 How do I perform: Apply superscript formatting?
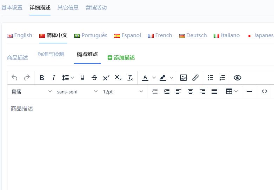click(106, 78)
